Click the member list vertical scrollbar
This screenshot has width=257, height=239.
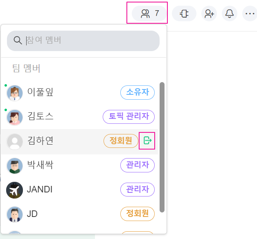(x=162, y=147)
